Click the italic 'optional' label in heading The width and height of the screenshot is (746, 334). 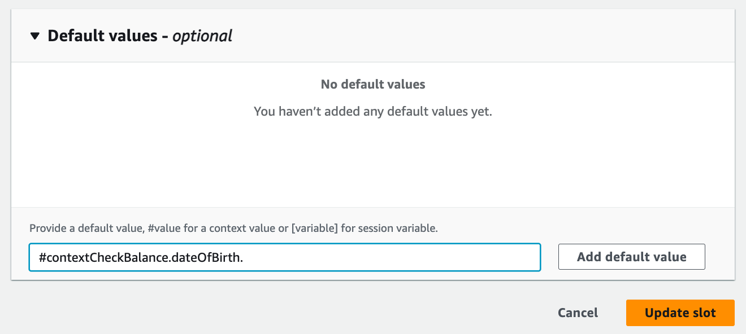click(202, 36)
